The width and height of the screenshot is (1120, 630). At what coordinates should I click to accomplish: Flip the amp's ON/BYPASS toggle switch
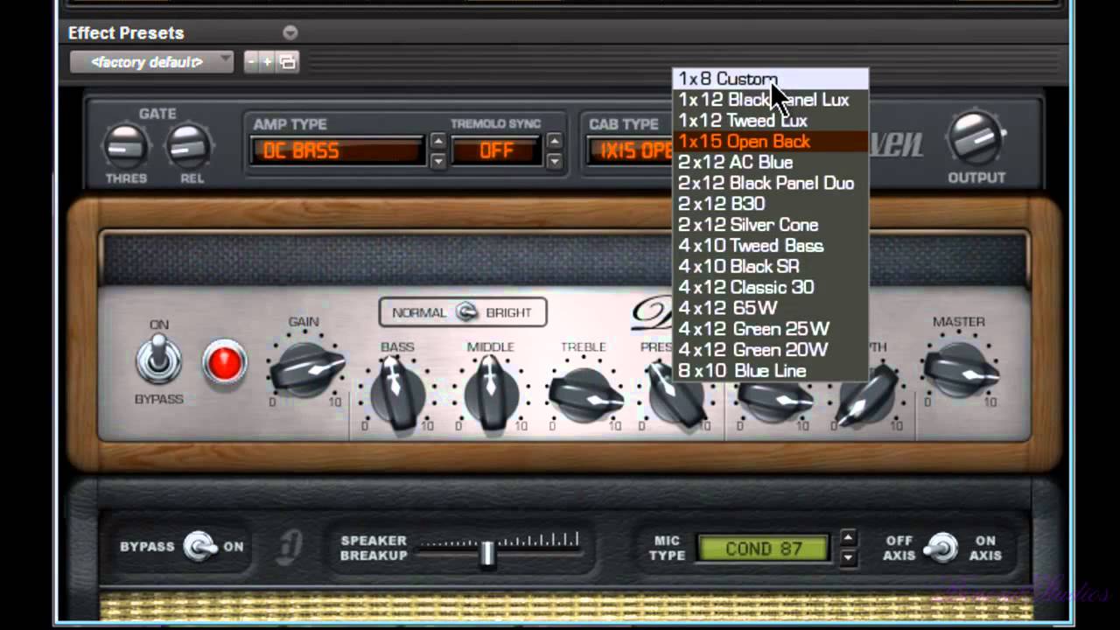[x=158, y=359]
